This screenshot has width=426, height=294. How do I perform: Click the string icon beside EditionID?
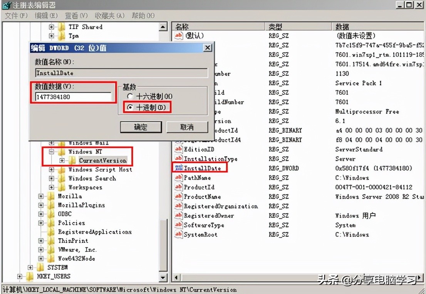178,149
